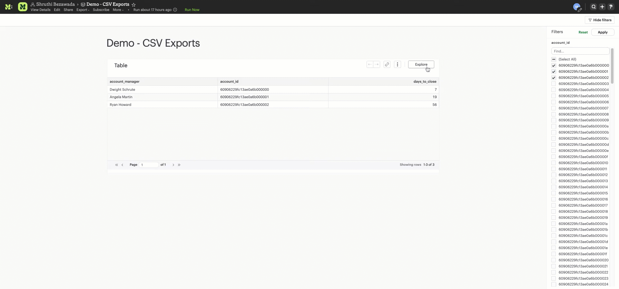Click the account_id Find search field

click(x=580, y=51)
